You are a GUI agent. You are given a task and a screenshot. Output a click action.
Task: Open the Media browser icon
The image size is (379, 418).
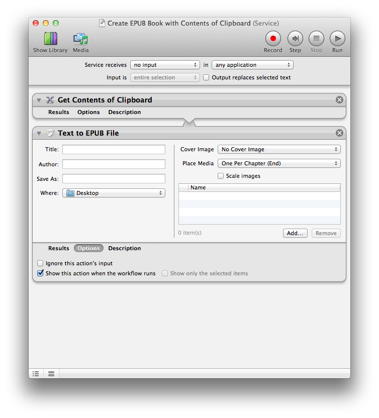(80, 39)
